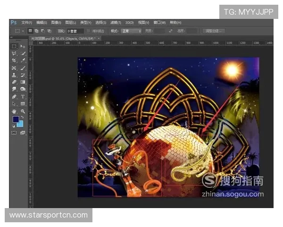This screenshot has width=283, height=227.
Task: Reset default foreground and background colors
Action: [13, 126]
